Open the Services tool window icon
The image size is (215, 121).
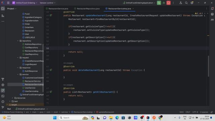(x=3, y=85)
